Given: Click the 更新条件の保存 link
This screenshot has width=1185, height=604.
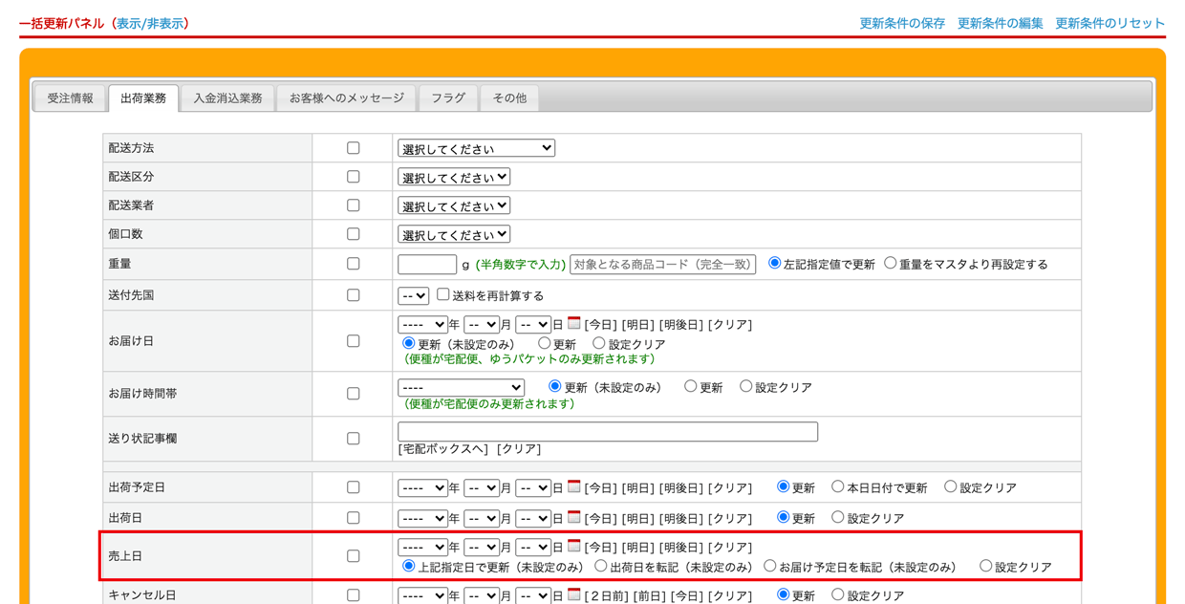Looking at the screenshot, I should (901, 23).
